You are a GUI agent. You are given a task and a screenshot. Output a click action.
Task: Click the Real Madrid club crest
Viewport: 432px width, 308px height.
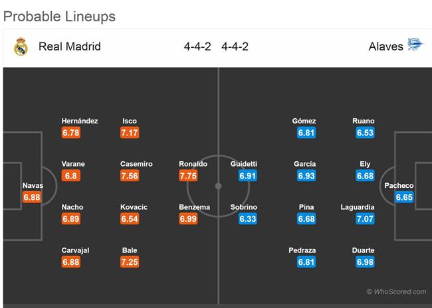[21, 46]
